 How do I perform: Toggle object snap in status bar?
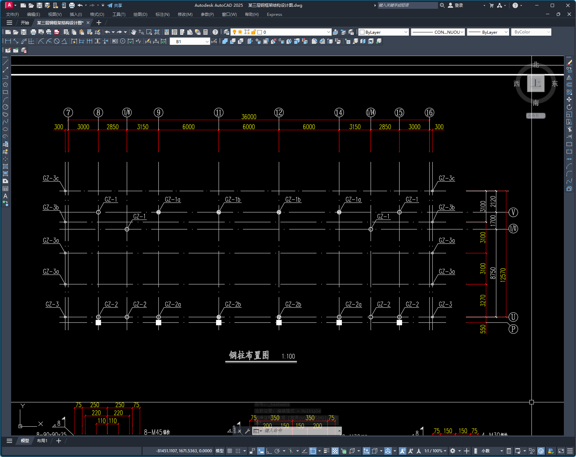coord(313,451)
